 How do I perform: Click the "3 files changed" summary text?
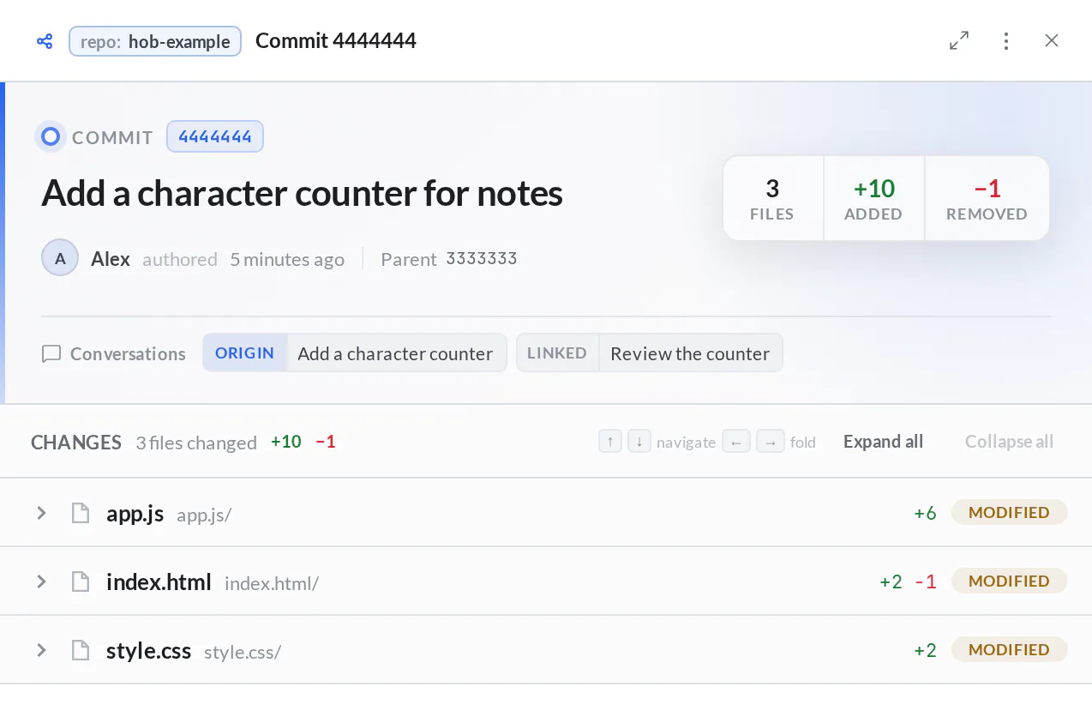click(x=196, y=443)
